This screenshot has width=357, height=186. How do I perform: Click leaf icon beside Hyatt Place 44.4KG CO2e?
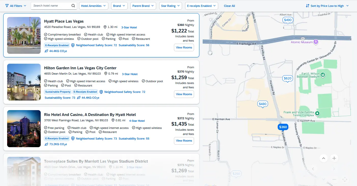[46, 51]
